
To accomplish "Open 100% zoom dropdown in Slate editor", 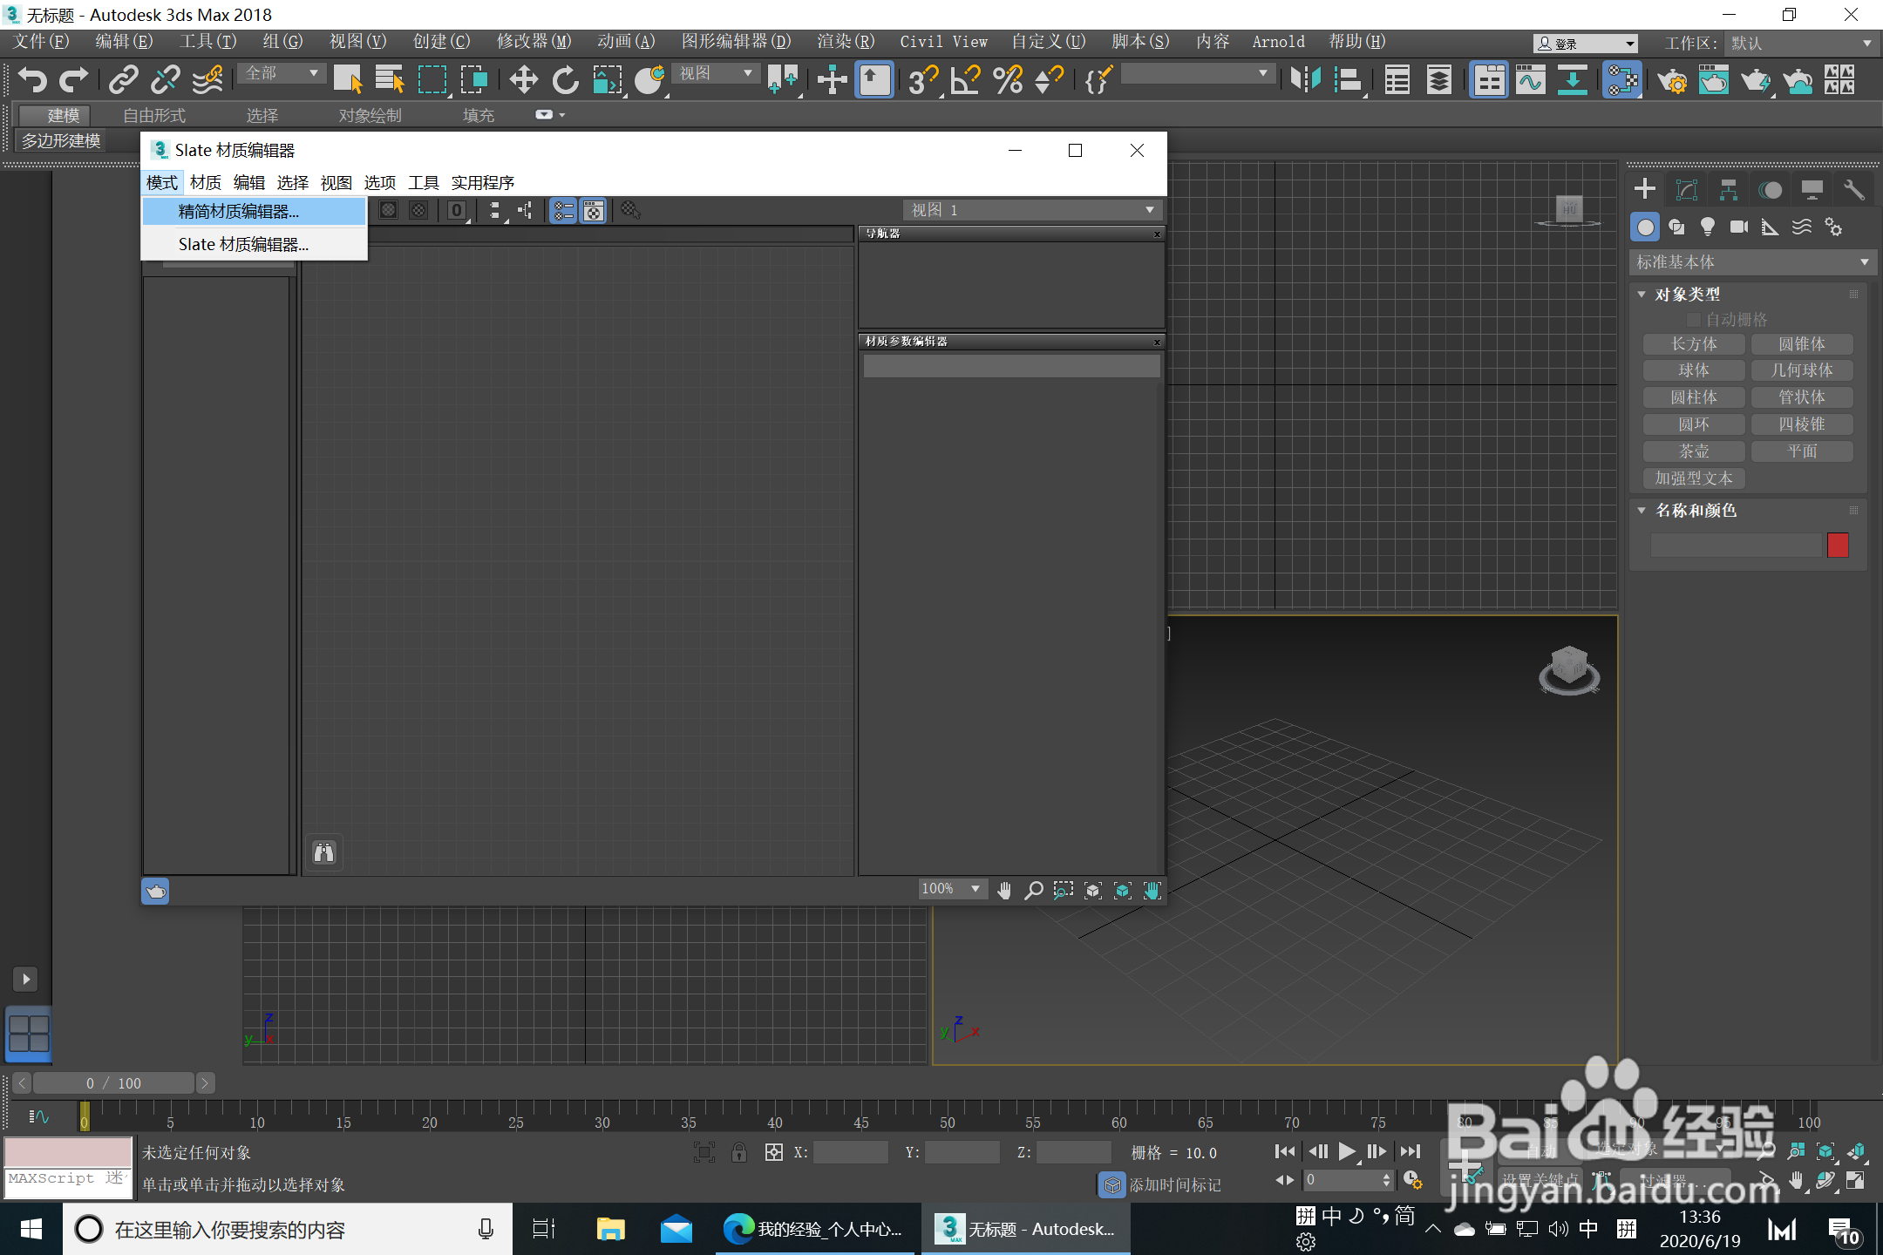I will 952,889.
